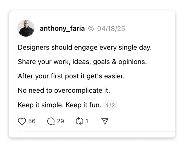Viewport: 184px width, 148px height.
Task: Click the line 'Designers should engage every single day.'
Action: 85,47
